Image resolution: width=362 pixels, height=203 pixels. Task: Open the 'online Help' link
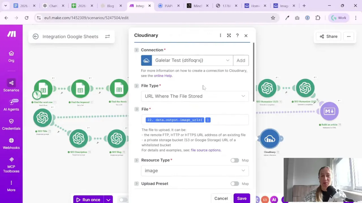(163, 76)
